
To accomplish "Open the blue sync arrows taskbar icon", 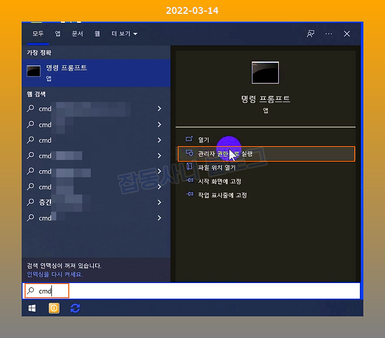I will pos(75,308).
